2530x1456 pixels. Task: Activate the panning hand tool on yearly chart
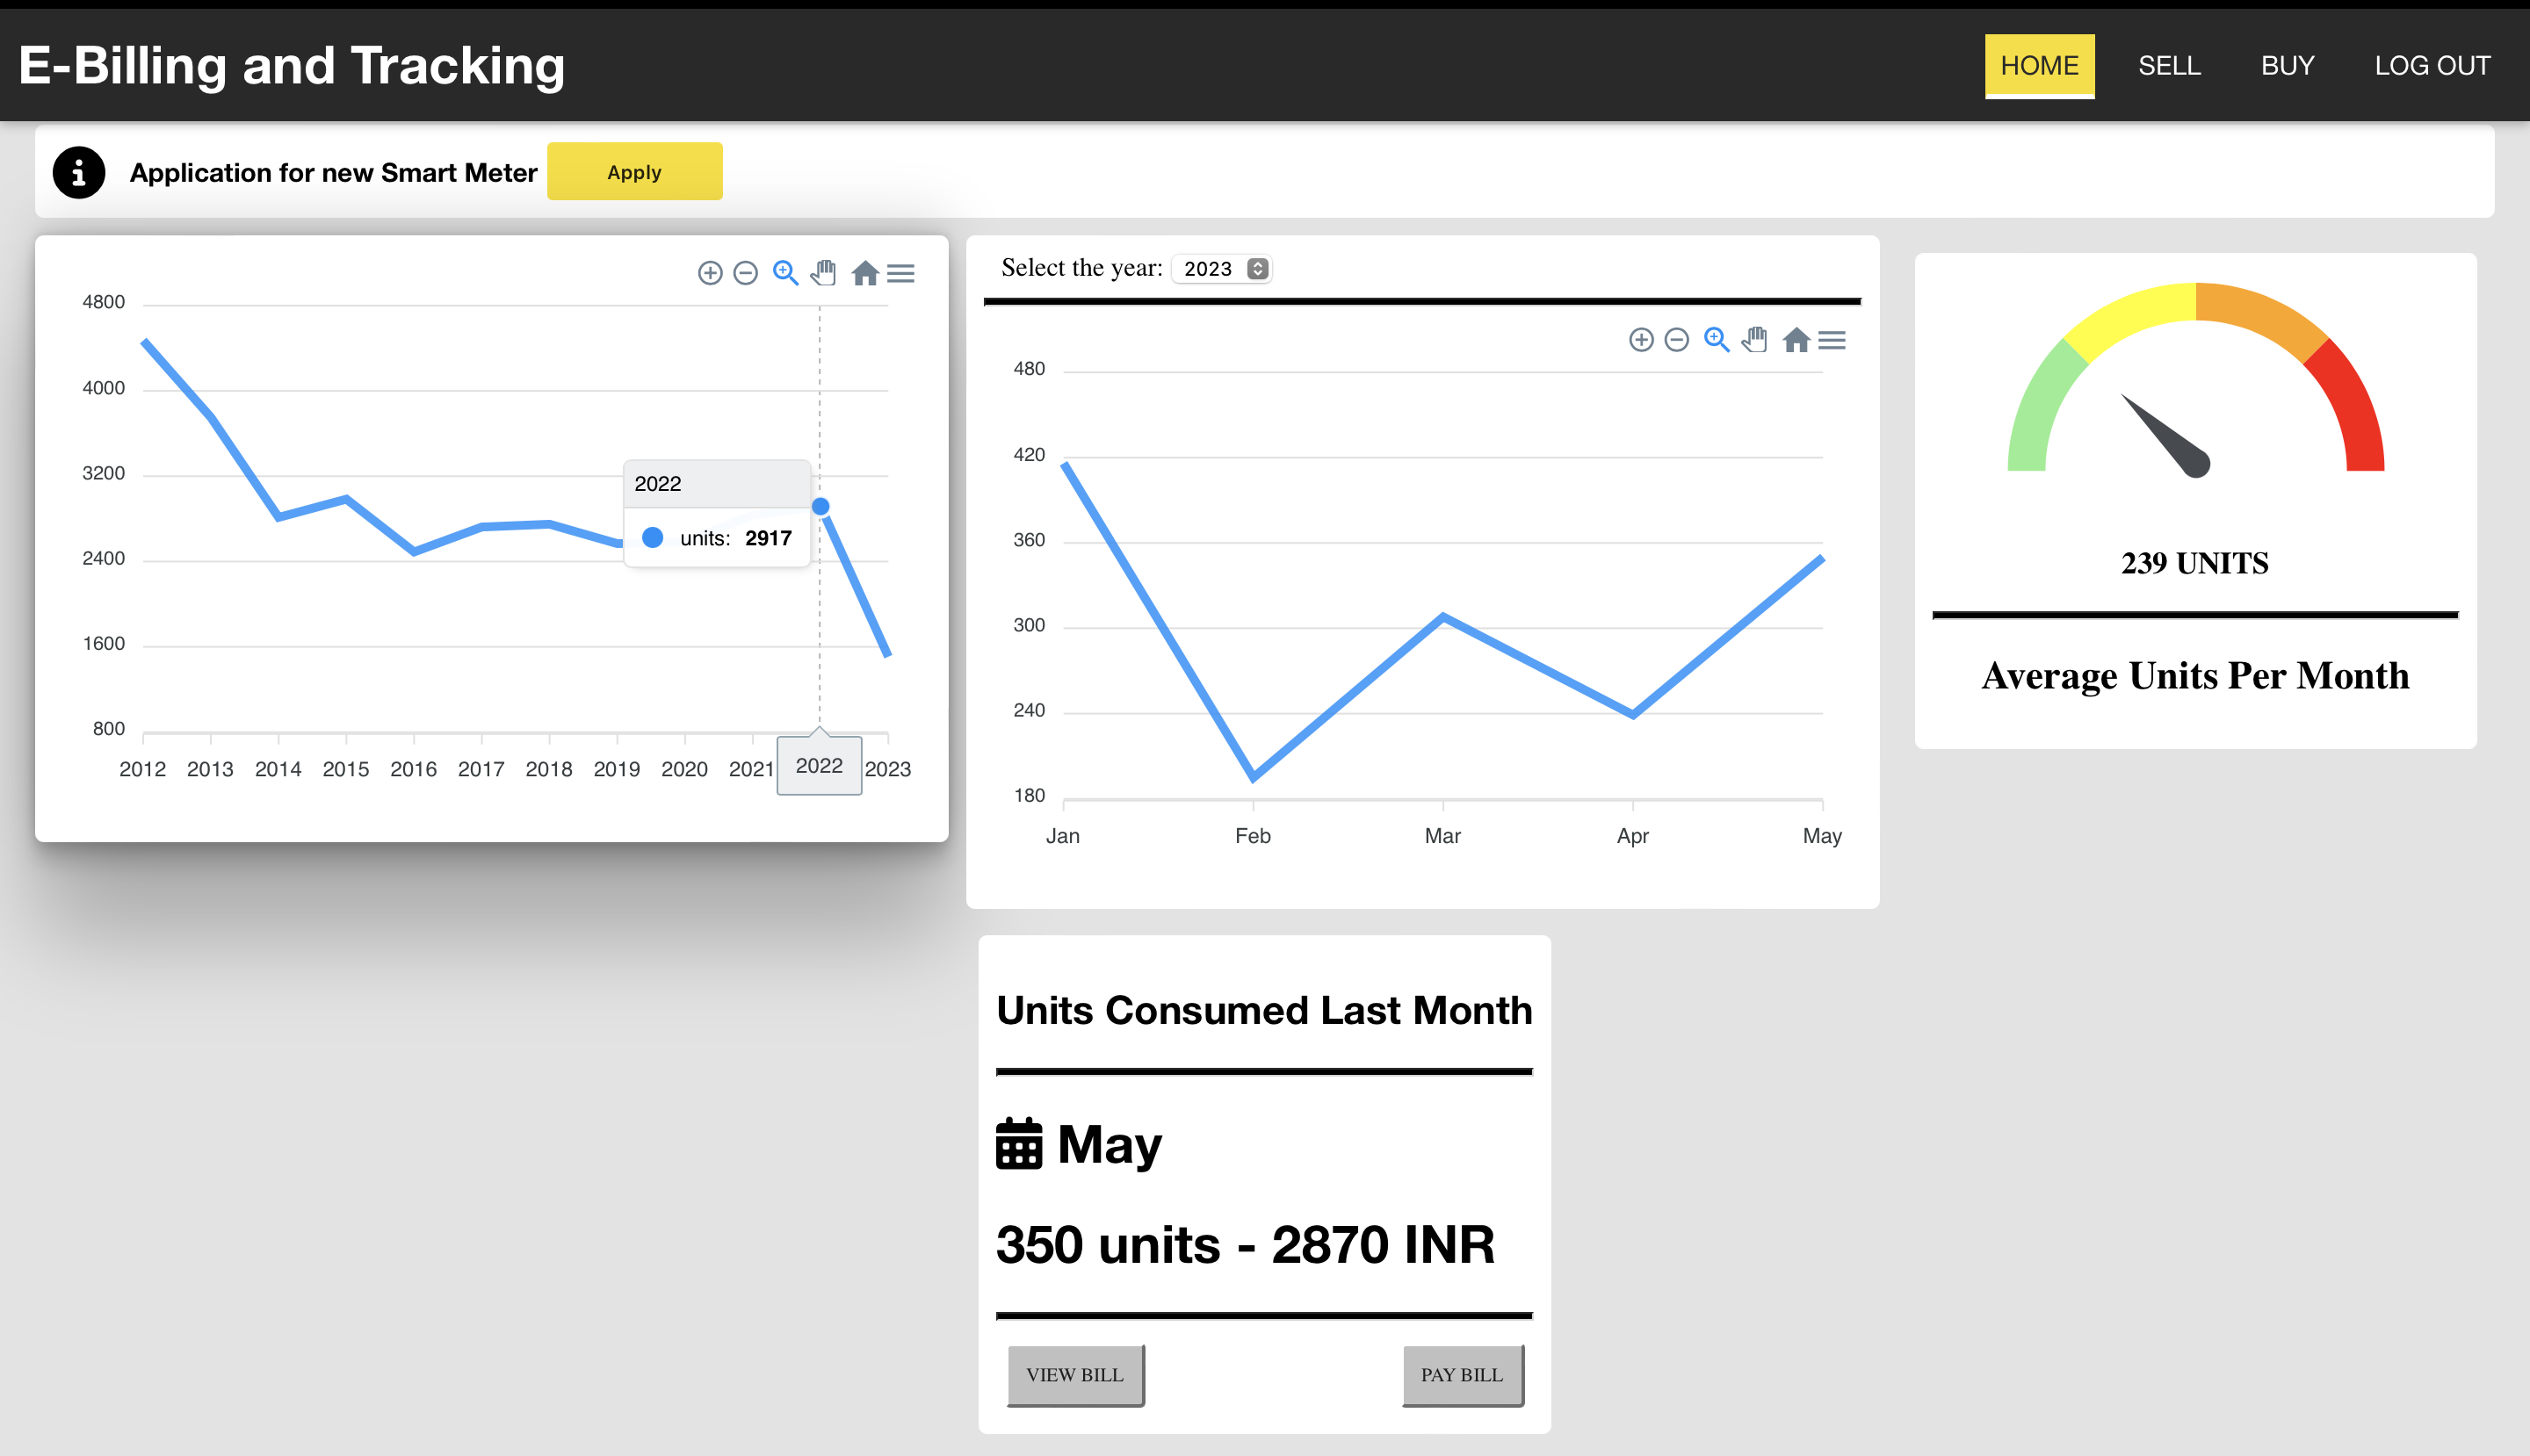coord(823,273)
